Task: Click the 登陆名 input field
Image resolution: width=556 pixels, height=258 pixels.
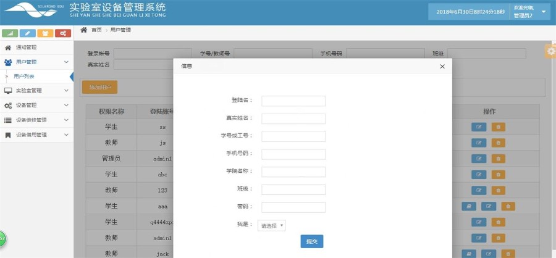Action: tap(293, 101)
